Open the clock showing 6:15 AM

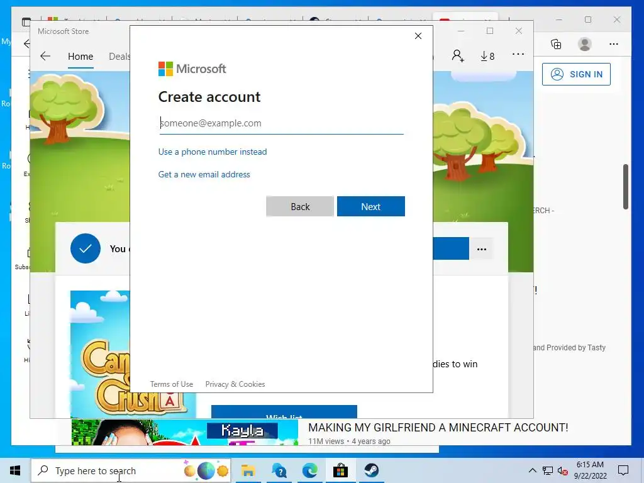click(590, 470)
